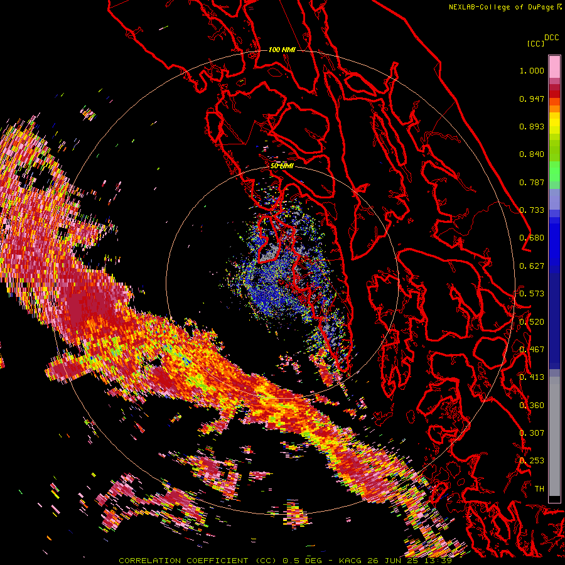565x565 pixels.
Task: Select the 0.787 scale value
Action: point(532,182)
